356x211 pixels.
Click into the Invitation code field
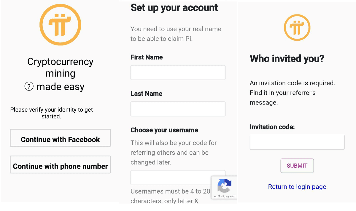[x=297, y=142]
